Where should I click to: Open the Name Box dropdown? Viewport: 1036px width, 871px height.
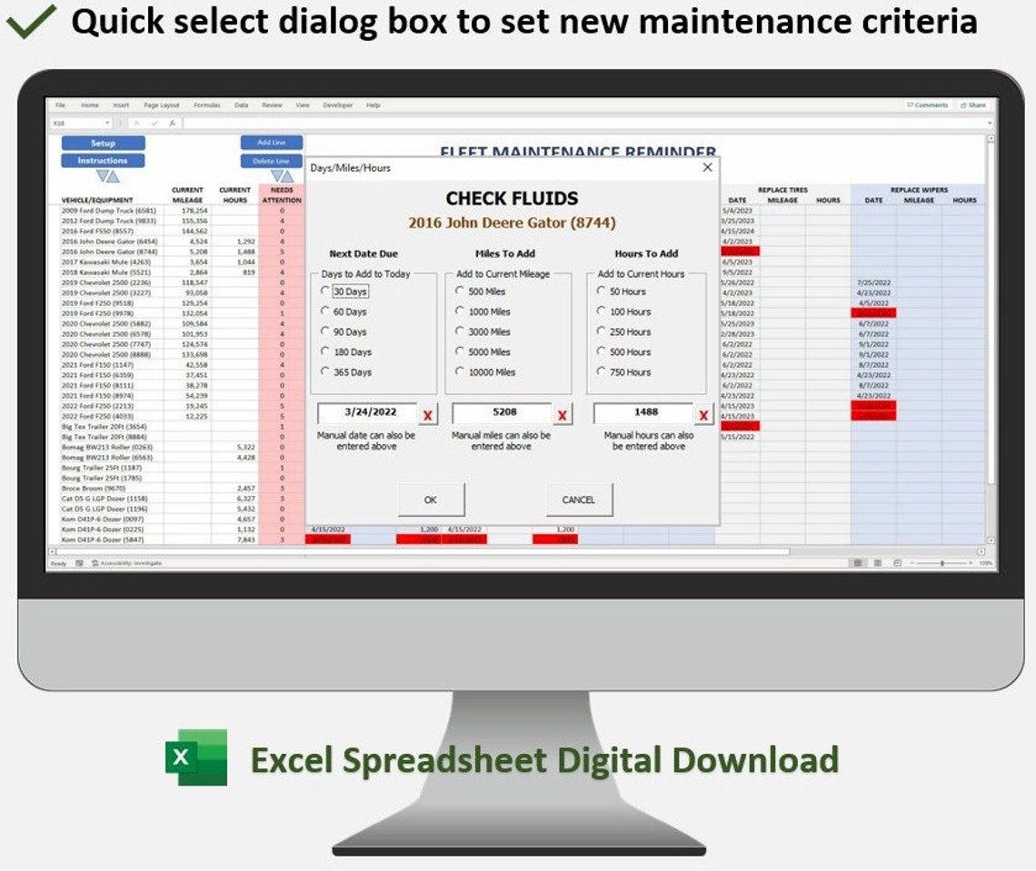107,121
